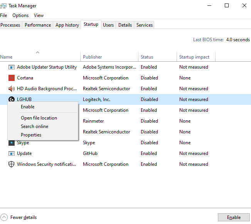This screenshot has height=224, width=251.
Task: Click None impact in the Rainmeter row
Action: click(185, 121)
